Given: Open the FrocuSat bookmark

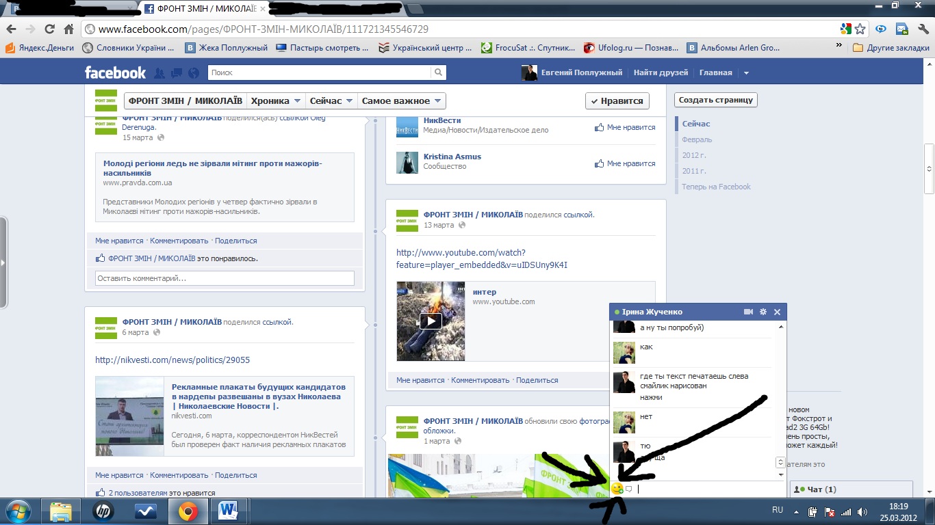Looking at the screenshot, I should point(527,48).
